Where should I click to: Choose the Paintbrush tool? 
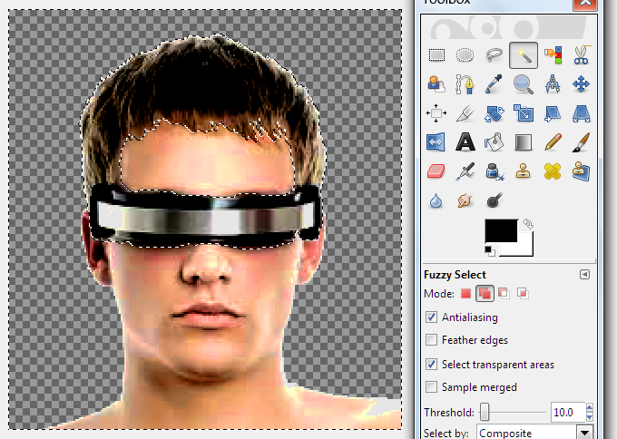(x=581, y=141)
